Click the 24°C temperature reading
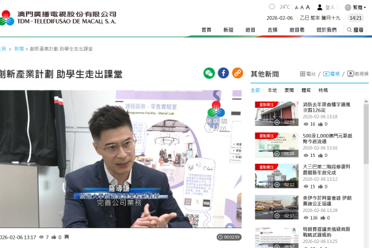Viewport: 372px width, 248px height. click(x=285, y=7)
